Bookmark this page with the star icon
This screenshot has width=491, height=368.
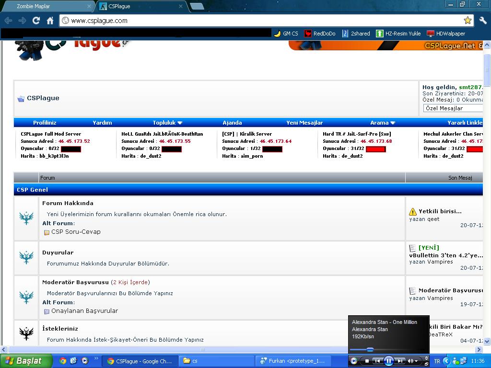tap(468, 21)
